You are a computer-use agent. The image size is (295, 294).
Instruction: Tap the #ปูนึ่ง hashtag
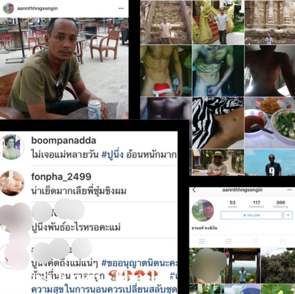112,155
